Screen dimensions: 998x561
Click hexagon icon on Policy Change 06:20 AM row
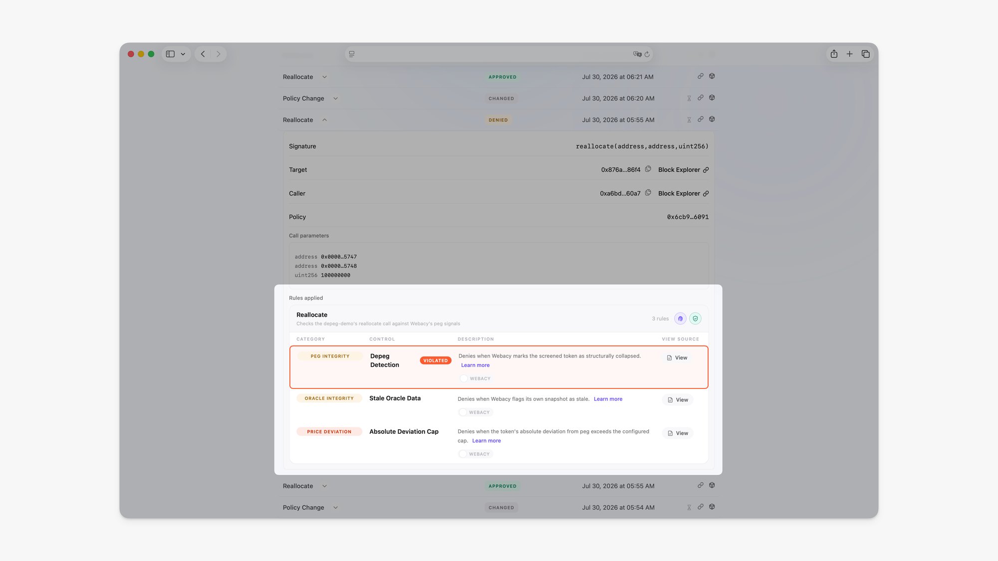[712, 98]
